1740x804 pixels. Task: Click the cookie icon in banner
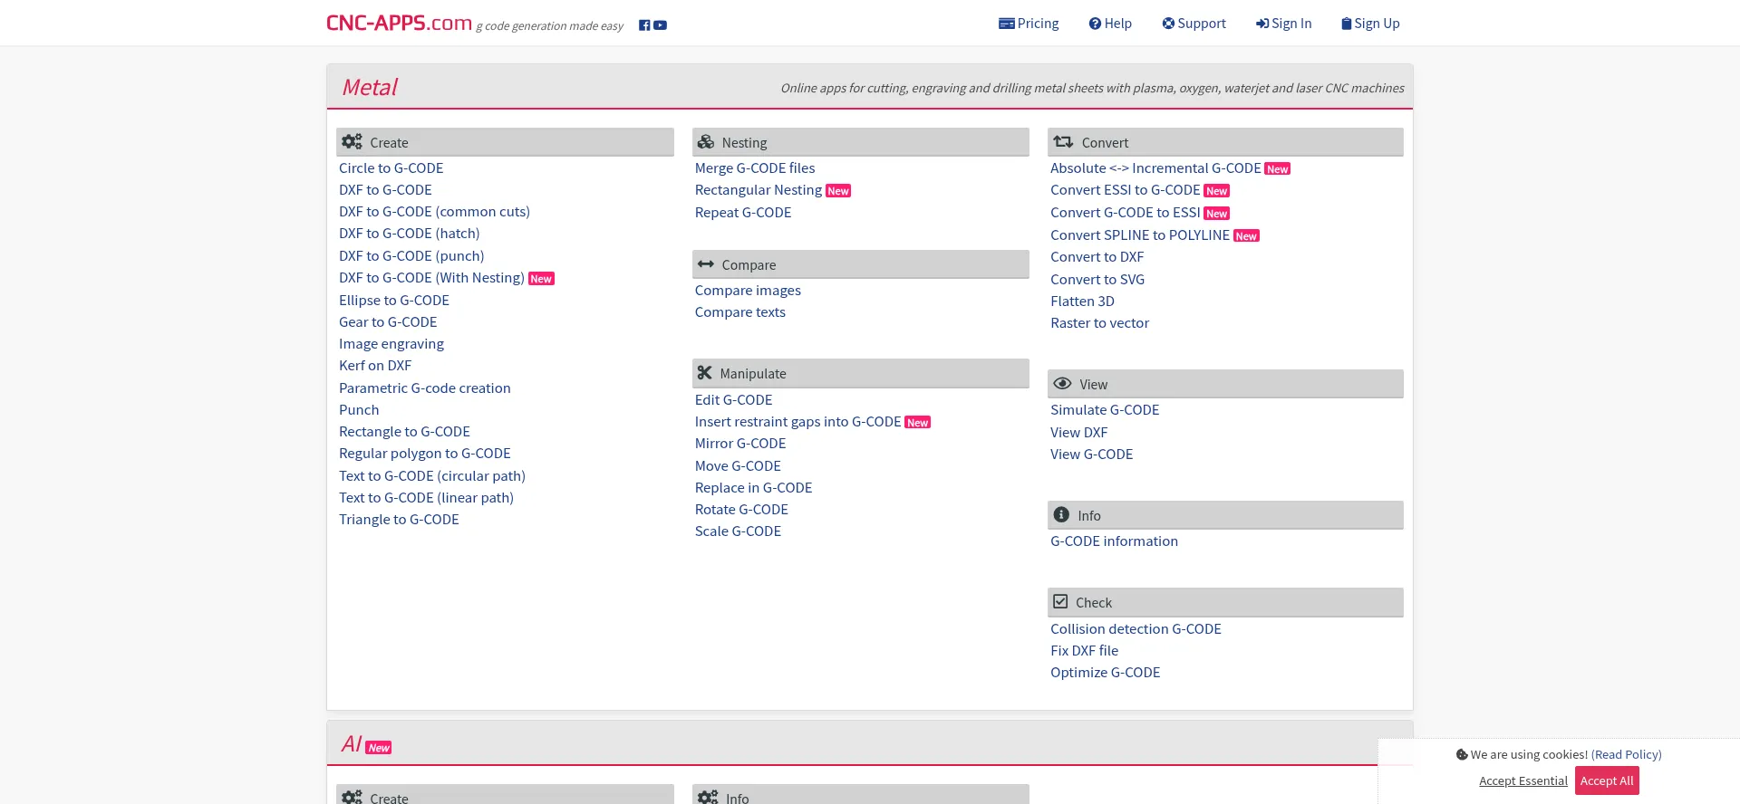click(x=1462, y=754)
